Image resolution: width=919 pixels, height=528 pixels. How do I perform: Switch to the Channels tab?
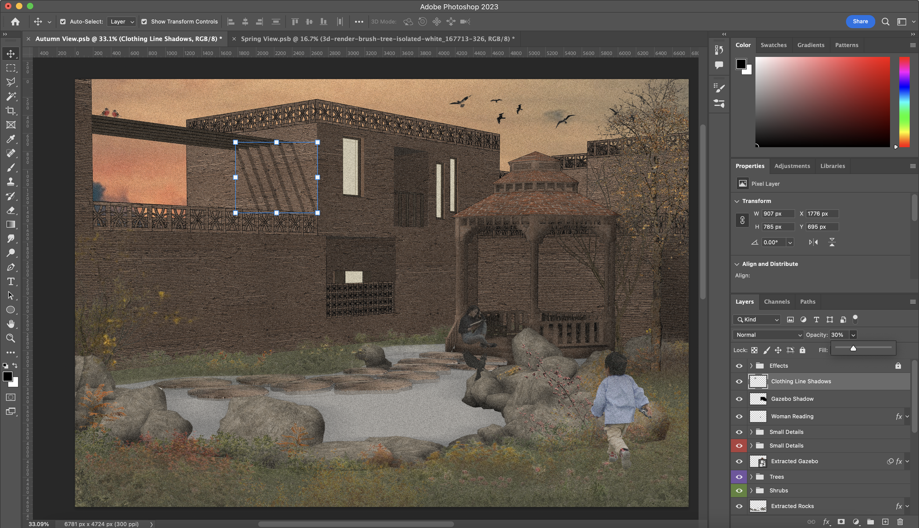(x=776, y=302)
